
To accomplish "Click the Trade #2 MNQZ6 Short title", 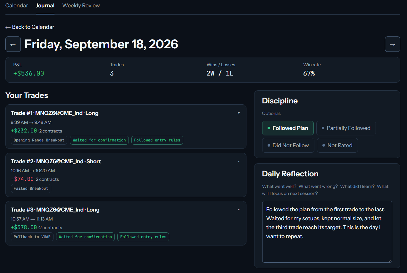I will (x=56, y=161).
